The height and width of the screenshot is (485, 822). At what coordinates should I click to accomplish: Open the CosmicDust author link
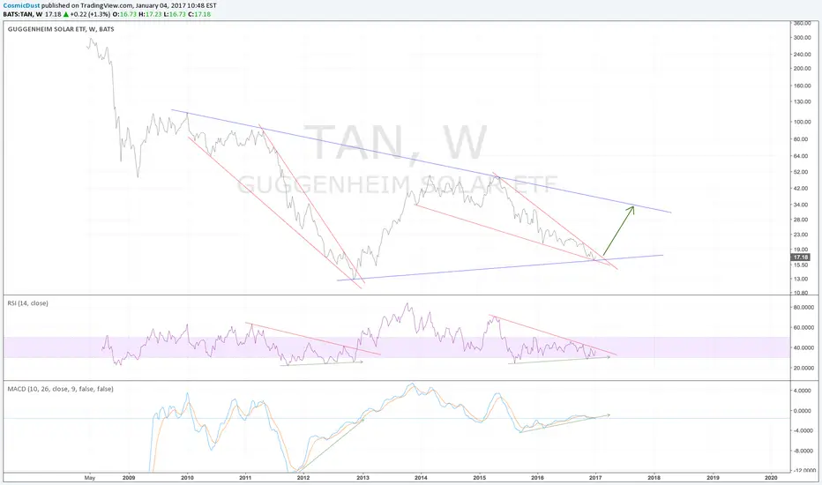[21, 6]
